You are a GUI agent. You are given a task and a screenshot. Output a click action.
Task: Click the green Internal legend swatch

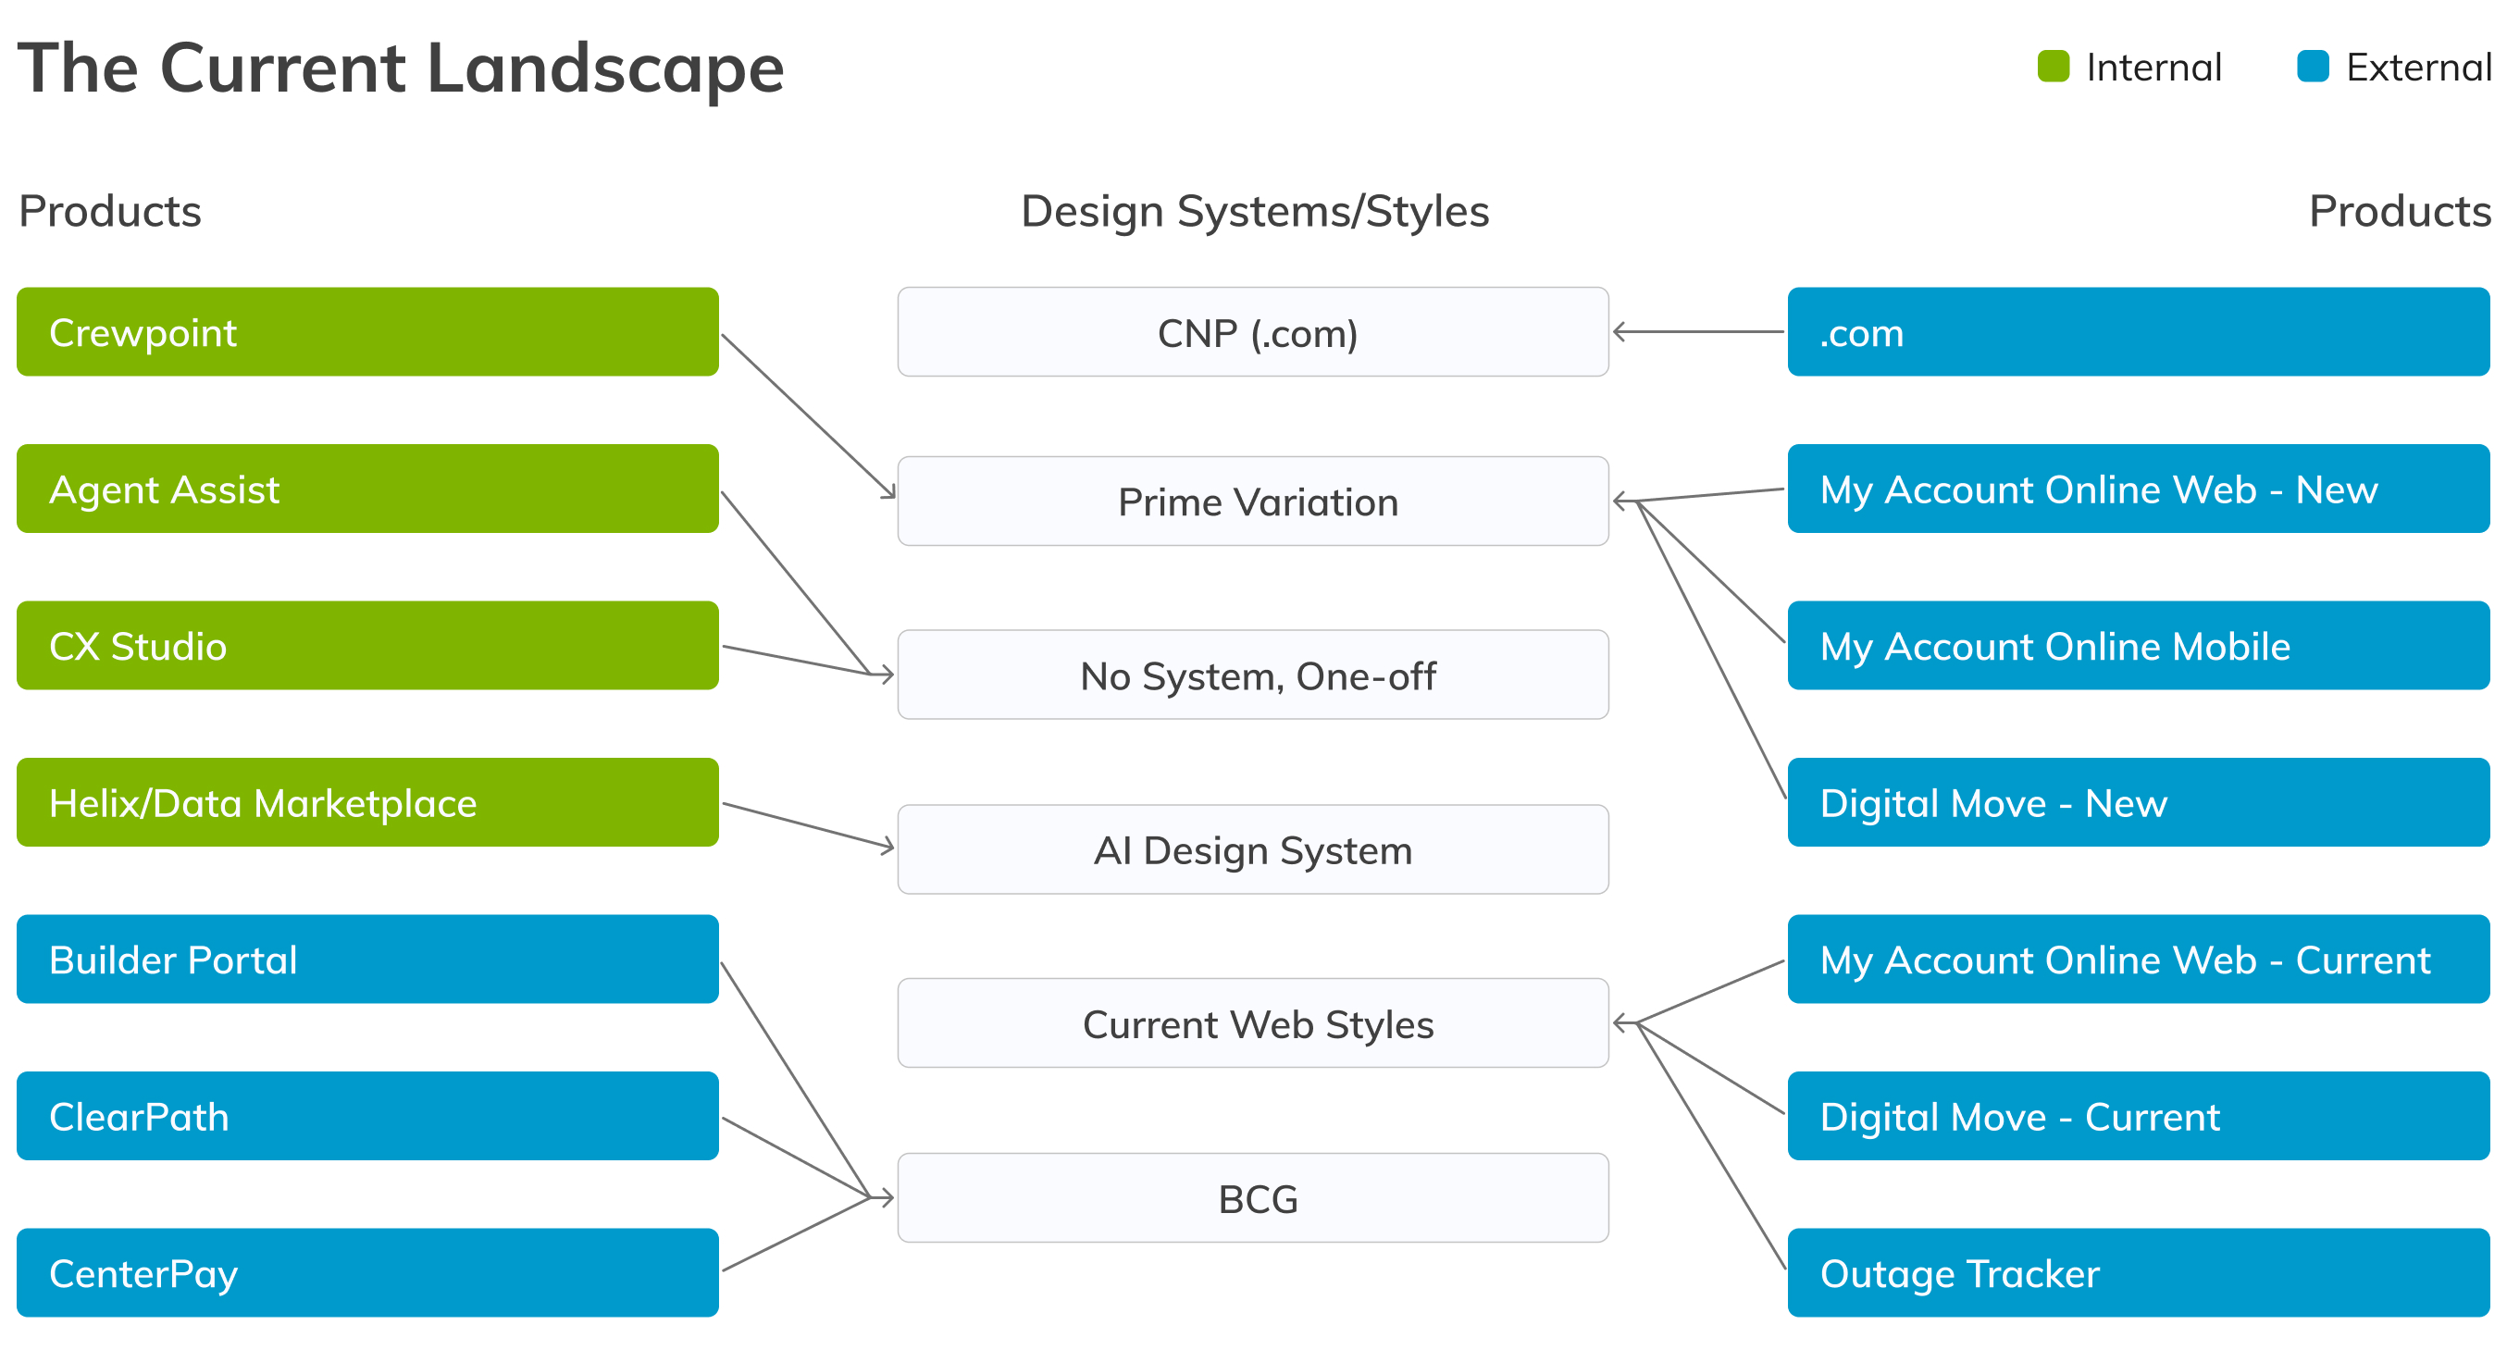2053,68
